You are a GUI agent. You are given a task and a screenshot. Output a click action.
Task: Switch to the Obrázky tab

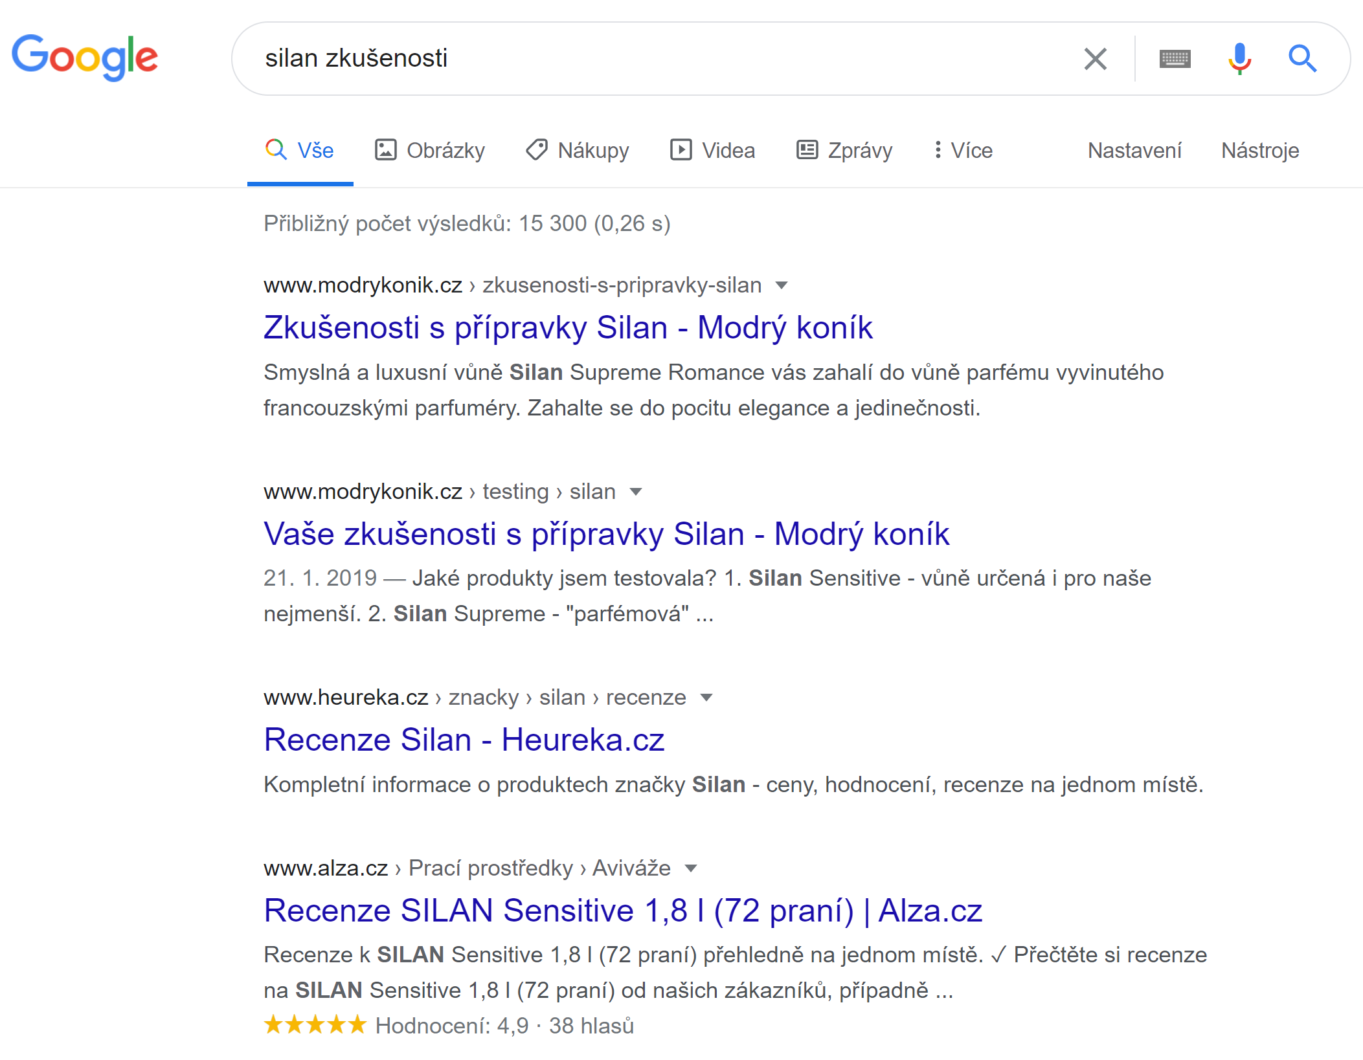point(430,150)
